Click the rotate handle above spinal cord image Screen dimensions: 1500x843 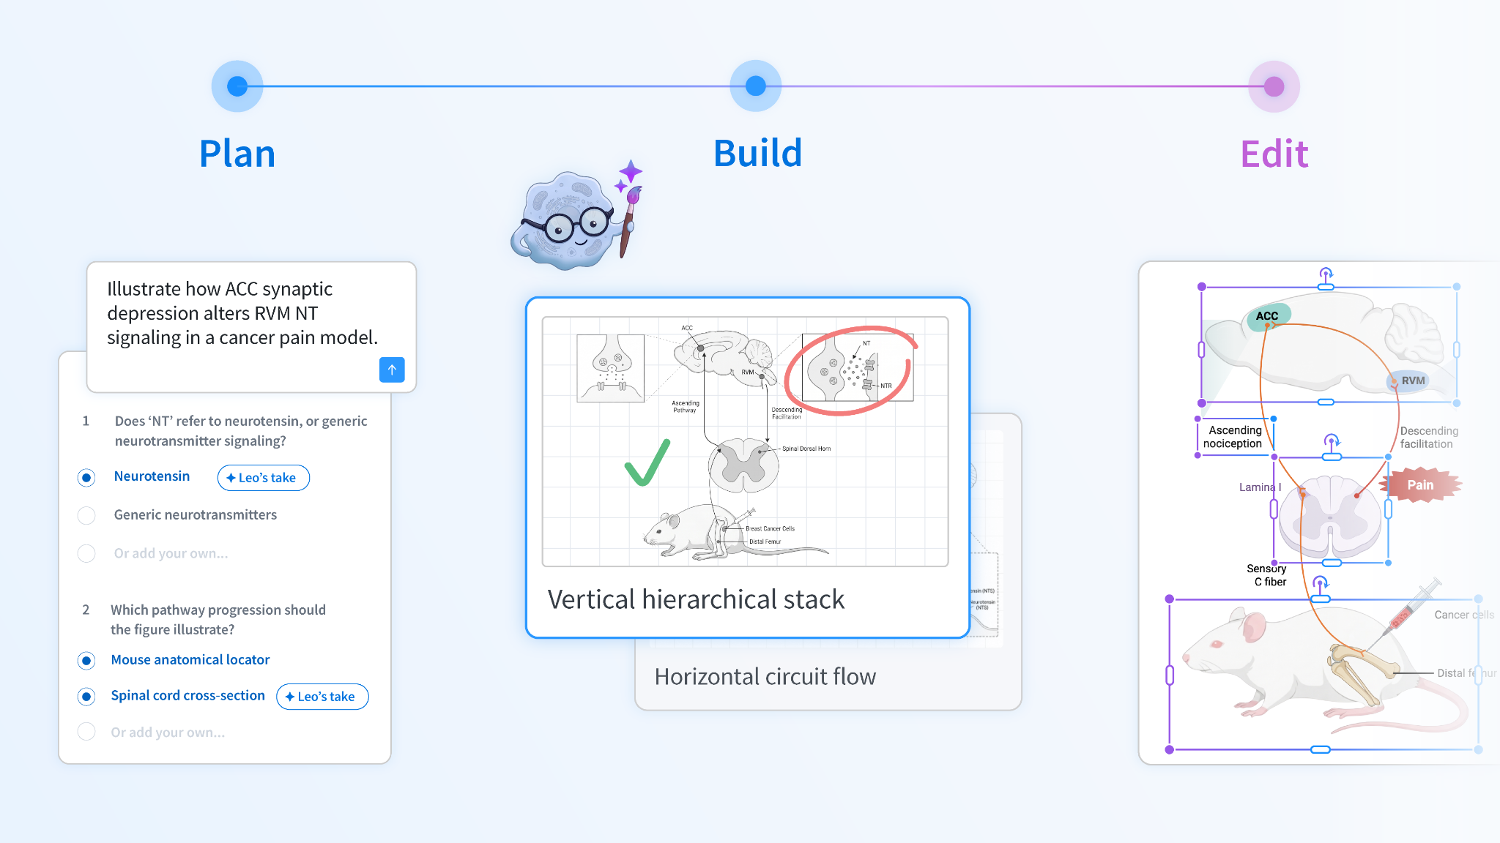pos(1332,441)
